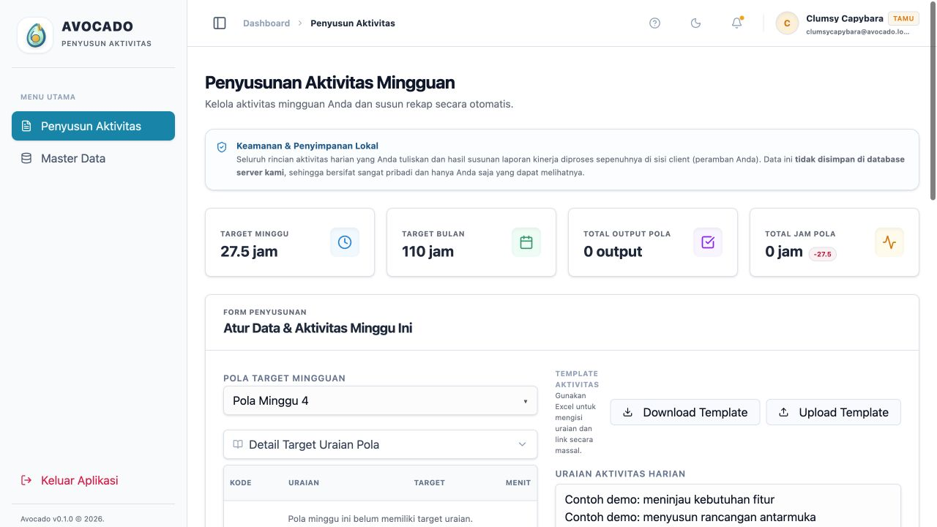Click the 0 output value
The height and width of the screenshot is (527, 937).
[613, 252]
